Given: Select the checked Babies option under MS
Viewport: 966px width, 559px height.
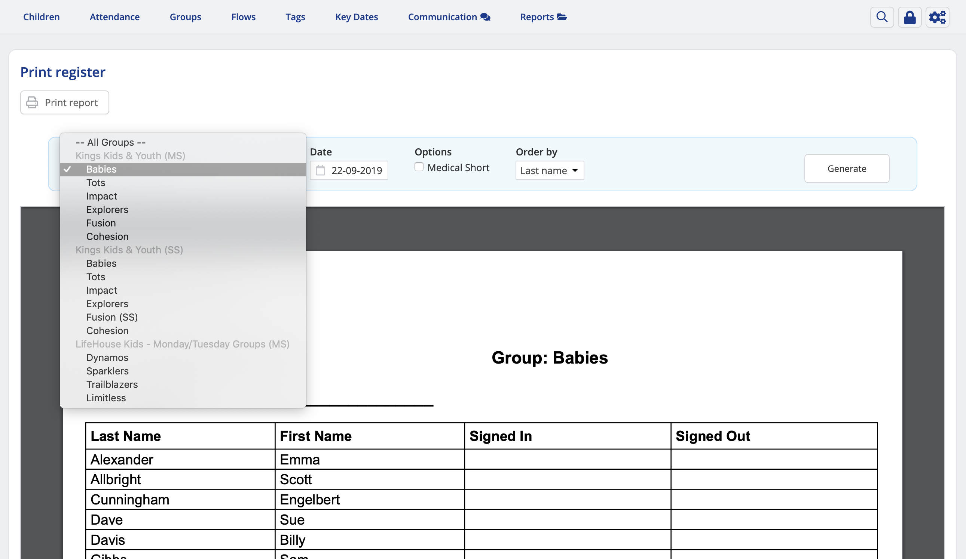Looking at the screenshot, I should coord(183,169).
